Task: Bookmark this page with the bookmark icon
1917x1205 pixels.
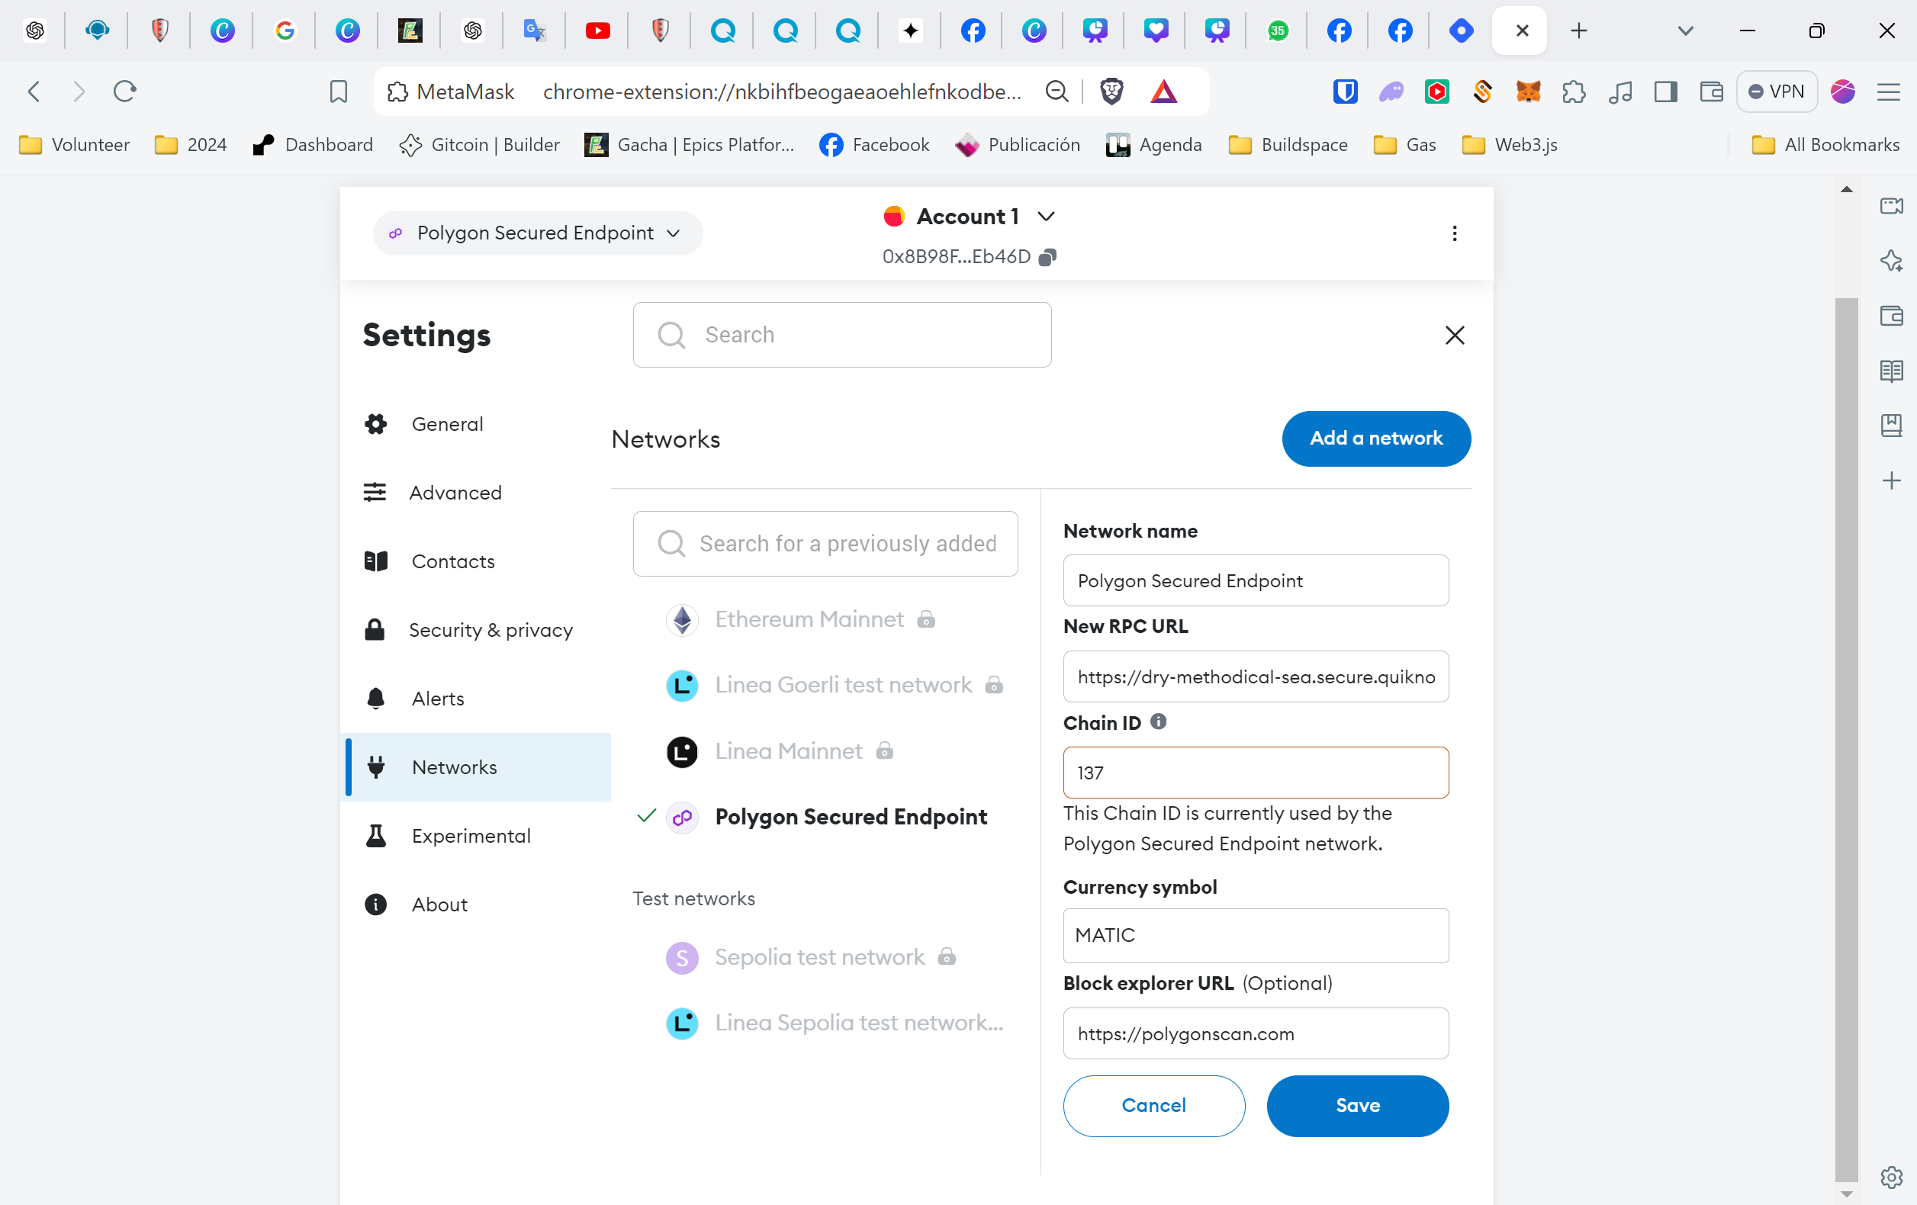Action: tap(339, 92)
